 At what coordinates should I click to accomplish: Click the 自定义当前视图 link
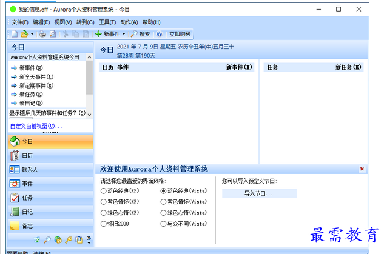tap(35, 126)
